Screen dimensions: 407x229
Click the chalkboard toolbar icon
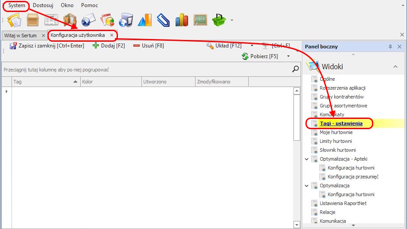(x=200, y=20)
